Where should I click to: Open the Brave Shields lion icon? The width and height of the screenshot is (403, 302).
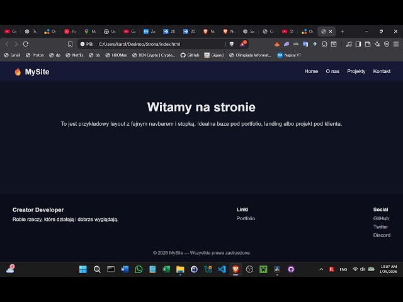click(232, 44)
